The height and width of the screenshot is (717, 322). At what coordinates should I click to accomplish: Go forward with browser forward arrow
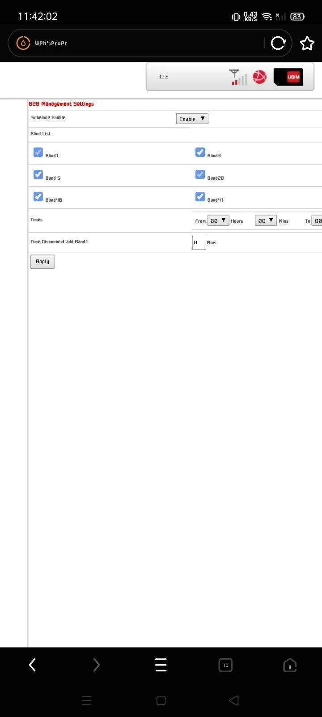(x=97, y=665)
